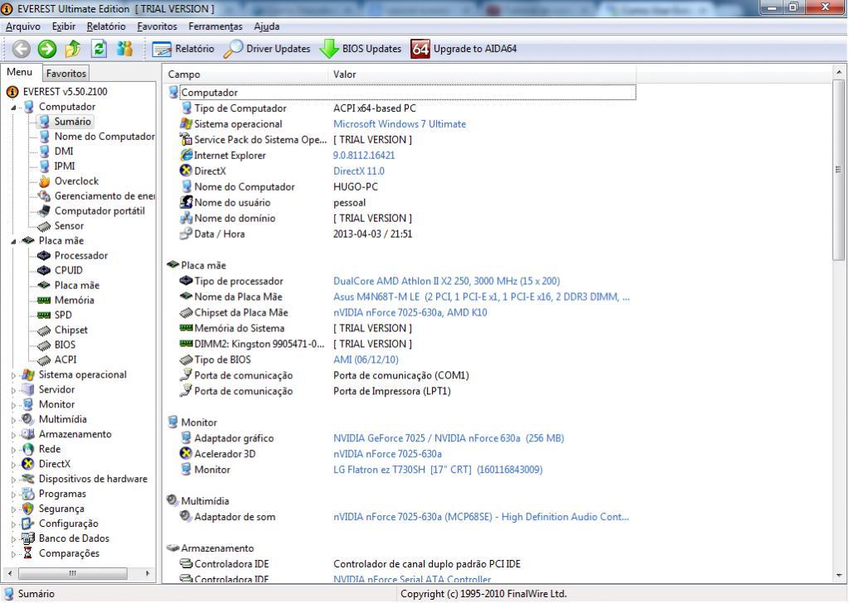The image size is (849, 603).
Task: Open the Relatório menu in menu bar
Action: [106, 26]
